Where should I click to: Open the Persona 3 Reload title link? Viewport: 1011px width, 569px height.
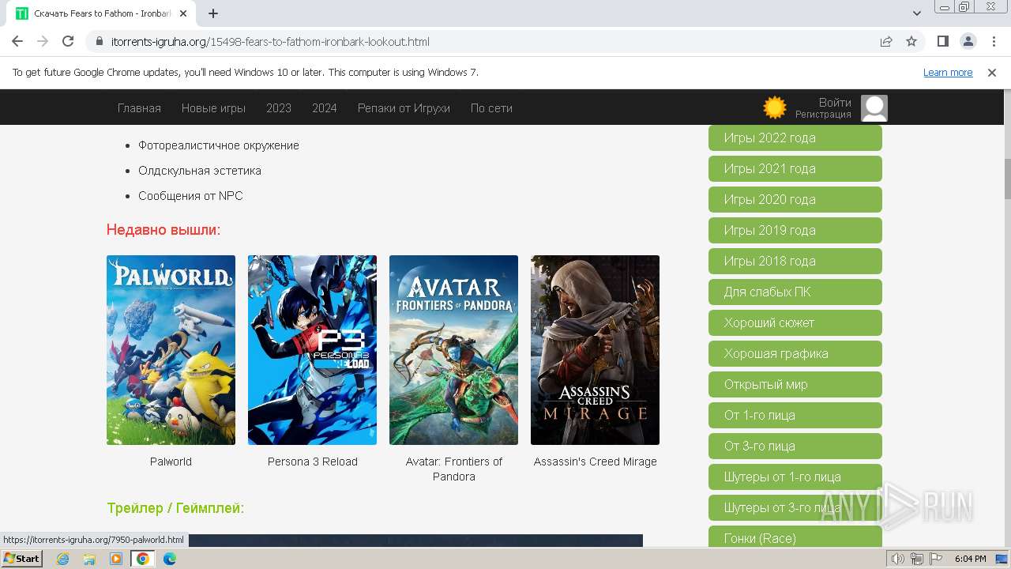click(313, 462)
